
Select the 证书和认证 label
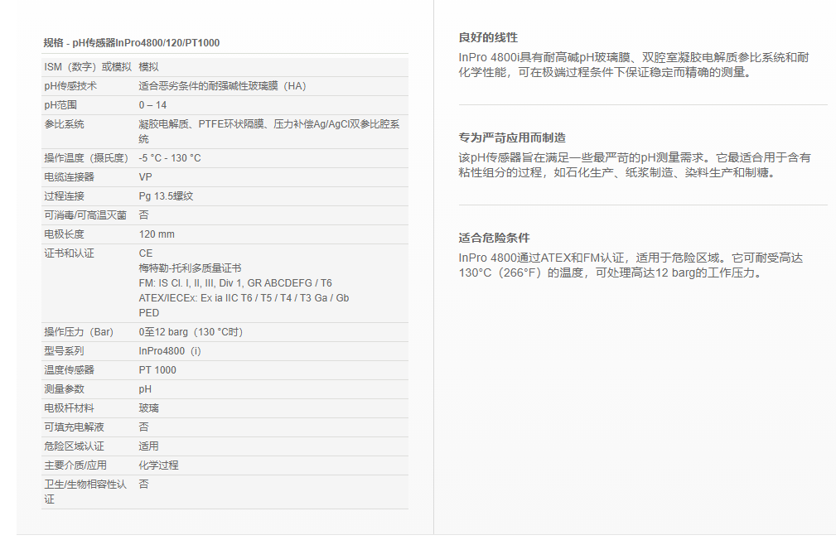[69, 253]
